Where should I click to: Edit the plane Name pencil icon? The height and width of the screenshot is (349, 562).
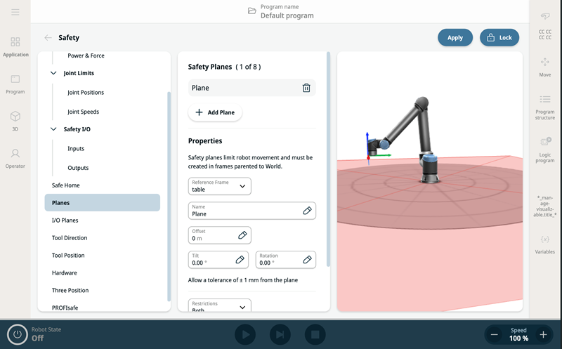[307, 211]
